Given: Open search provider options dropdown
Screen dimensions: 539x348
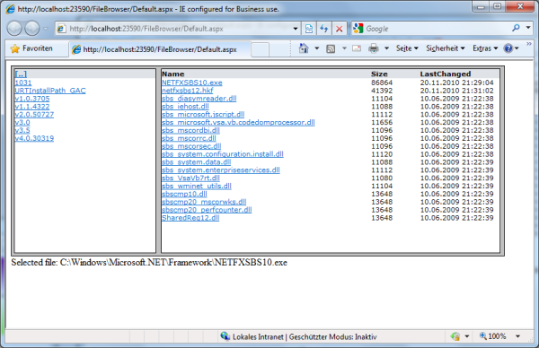Looking at the screenshot, I should coord(528,28).
